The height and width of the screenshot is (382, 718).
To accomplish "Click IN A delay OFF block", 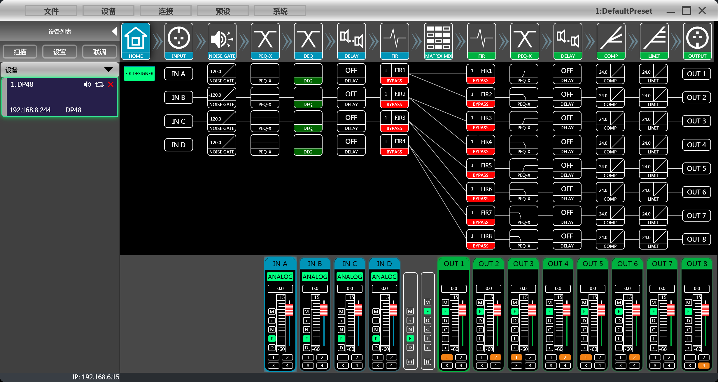I will tap(351, 74).
